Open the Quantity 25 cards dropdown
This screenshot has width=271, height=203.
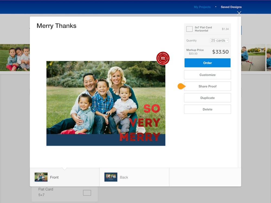[219, 41]
